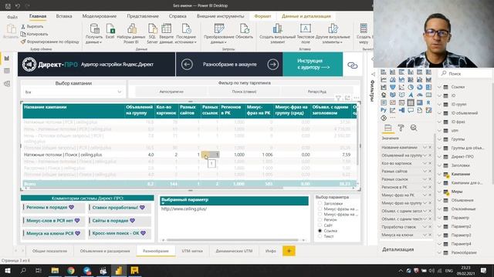Click the chain link icon on report header

[x=352, y=65]
